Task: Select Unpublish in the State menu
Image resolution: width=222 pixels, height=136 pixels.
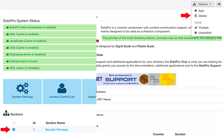Action: point(205,33)
